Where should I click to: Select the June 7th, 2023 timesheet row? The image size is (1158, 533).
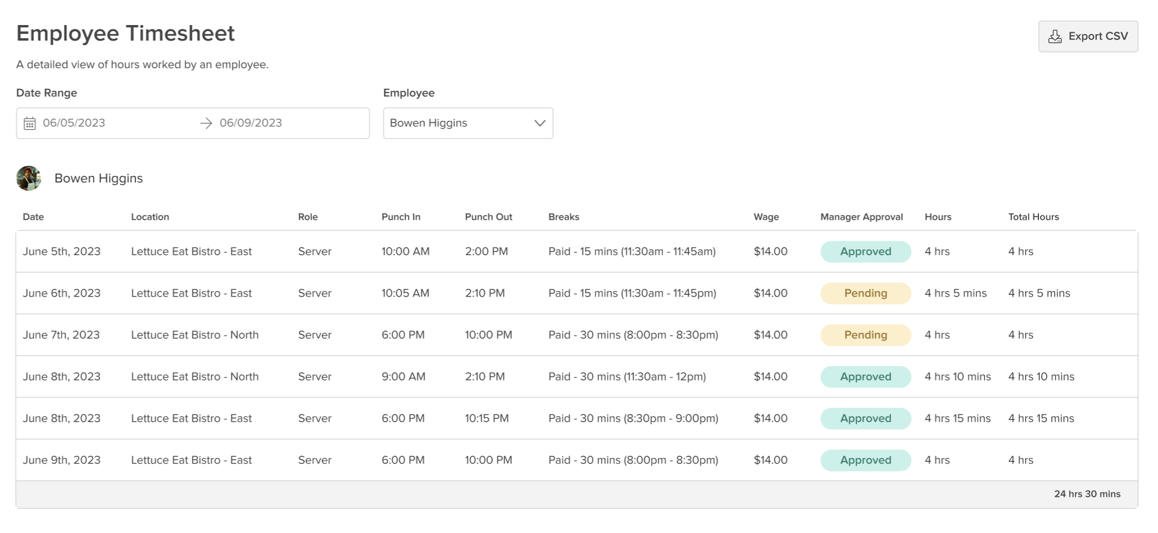61,335
